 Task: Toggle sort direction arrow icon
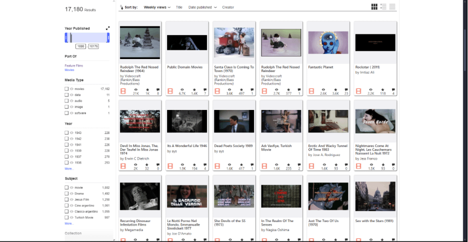(121, 7)
